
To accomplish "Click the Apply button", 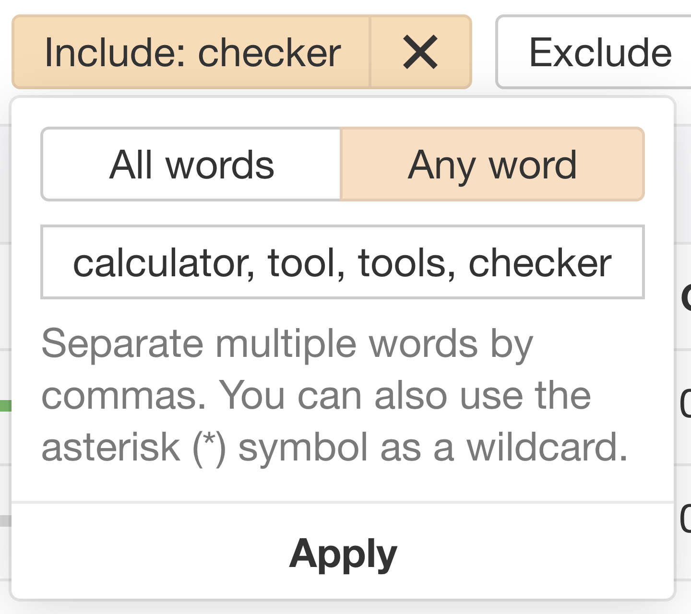I will click(343, 553).
